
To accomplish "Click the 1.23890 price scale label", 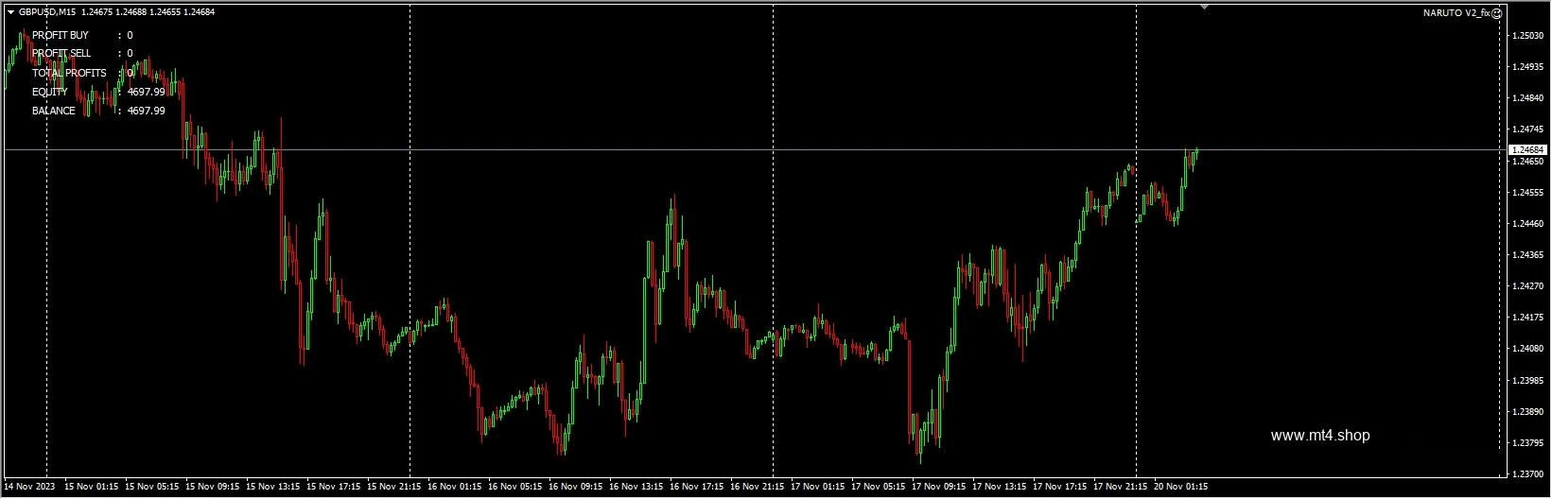I will (1528, 412).
